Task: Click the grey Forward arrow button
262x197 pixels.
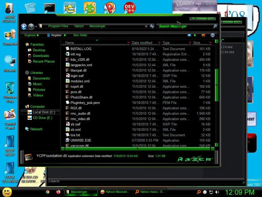Action: [x=31, y=26]
